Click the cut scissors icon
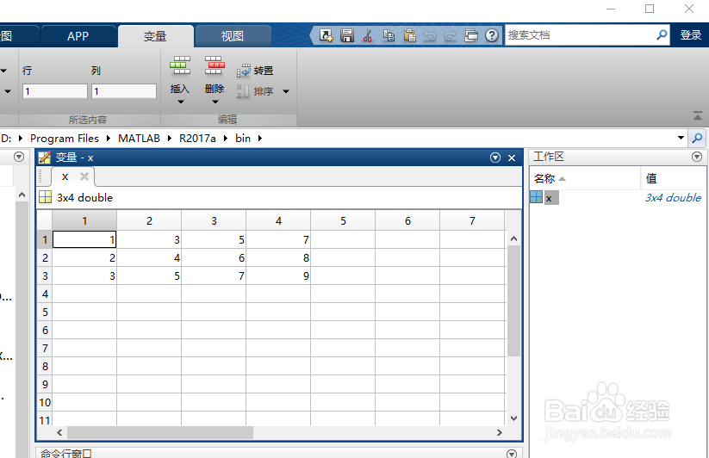This screenshot has height=458, width=709. [367, 35]
